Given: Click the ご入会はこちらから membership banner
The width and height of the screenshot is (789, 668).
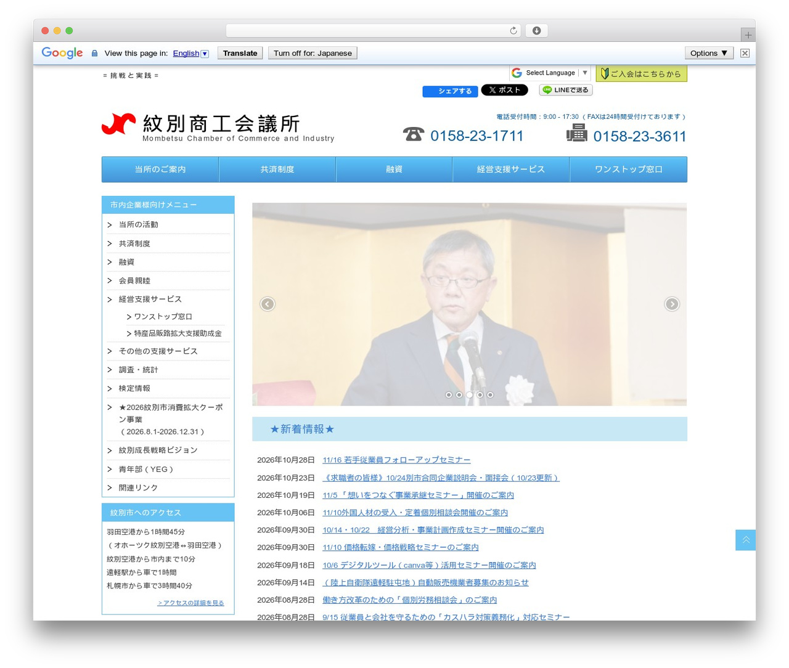Looking at the screenshot, I should point(641,73).
